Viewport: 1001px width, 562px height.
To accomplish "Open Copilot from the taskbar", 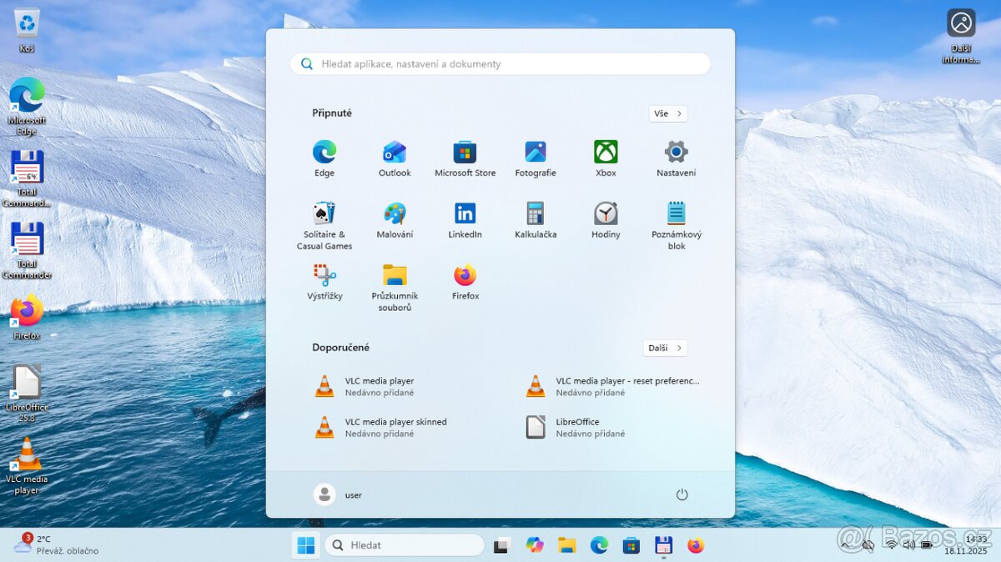I will pyautogui.click(x=535, y=544).
